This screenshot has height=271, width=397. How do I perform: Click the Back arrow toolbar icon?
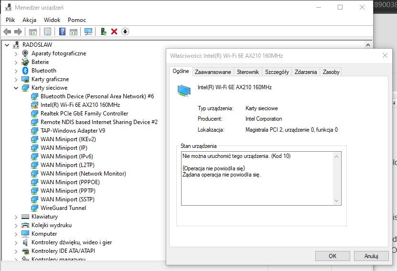(7, 31)
